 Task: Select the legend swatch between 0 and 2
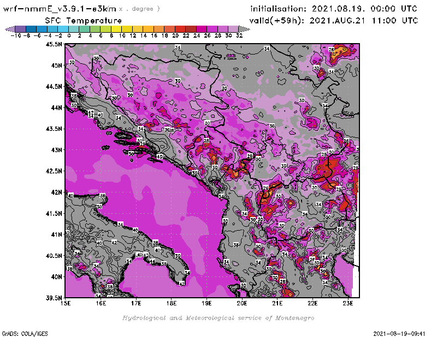point(74,29)
